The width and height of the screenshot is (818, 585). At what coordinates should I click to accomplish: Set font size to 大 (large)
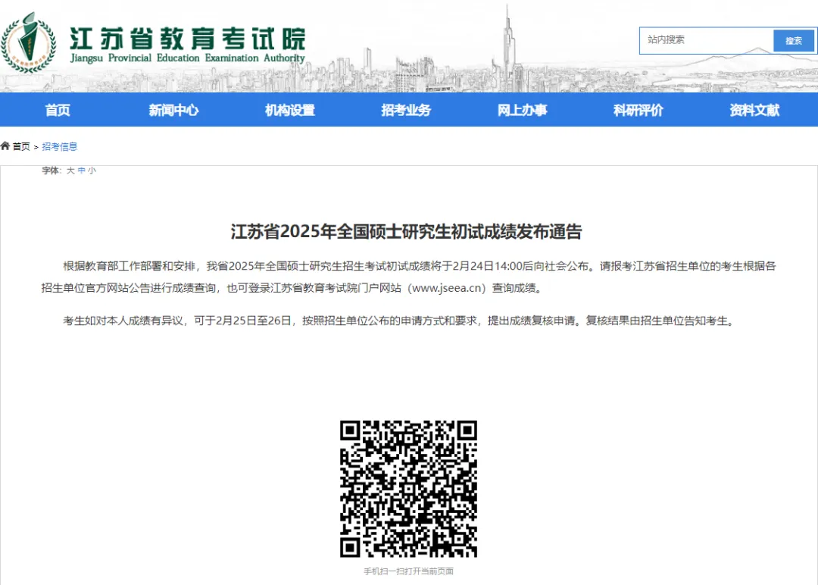70,170
